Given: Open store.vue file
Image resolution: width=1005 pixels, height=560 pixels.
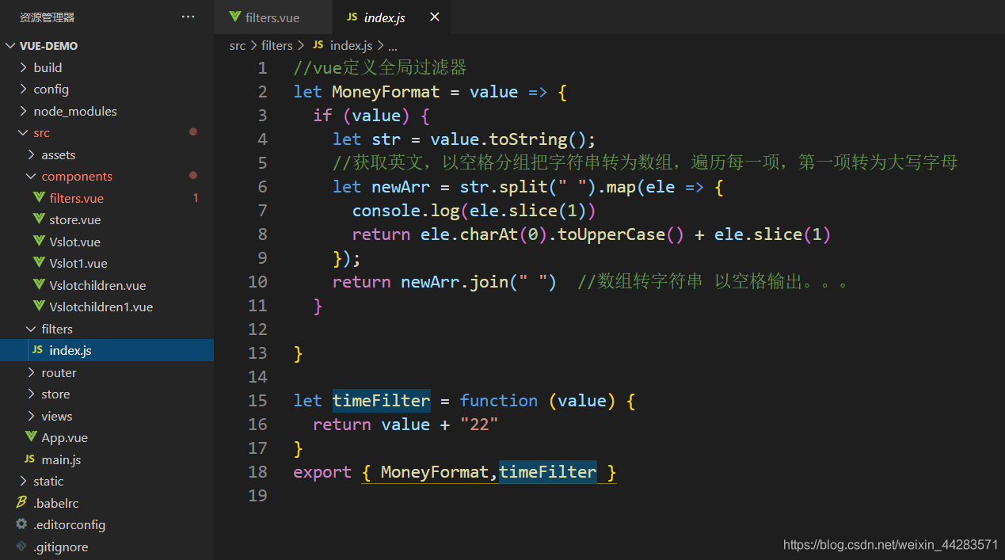Looking at the screenshot, I should (x=107, y=219).
